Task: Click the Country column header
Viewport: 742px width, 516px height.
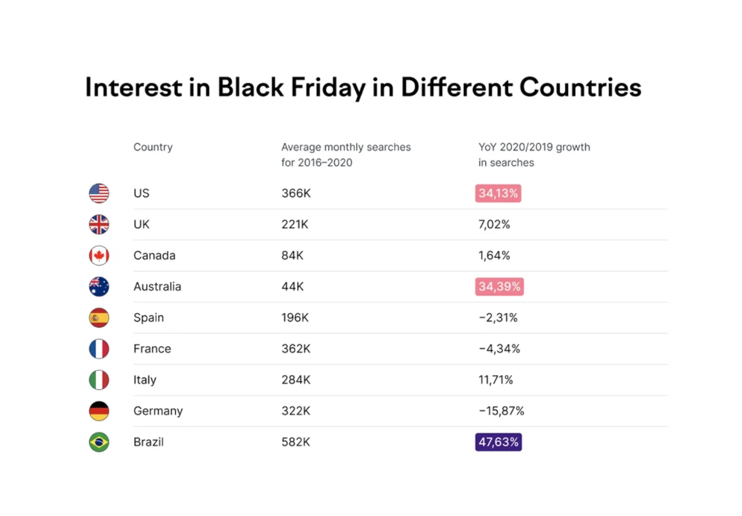Action: tap(153, 147)
